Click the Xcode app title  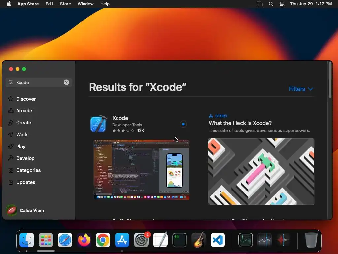[120, 118]
